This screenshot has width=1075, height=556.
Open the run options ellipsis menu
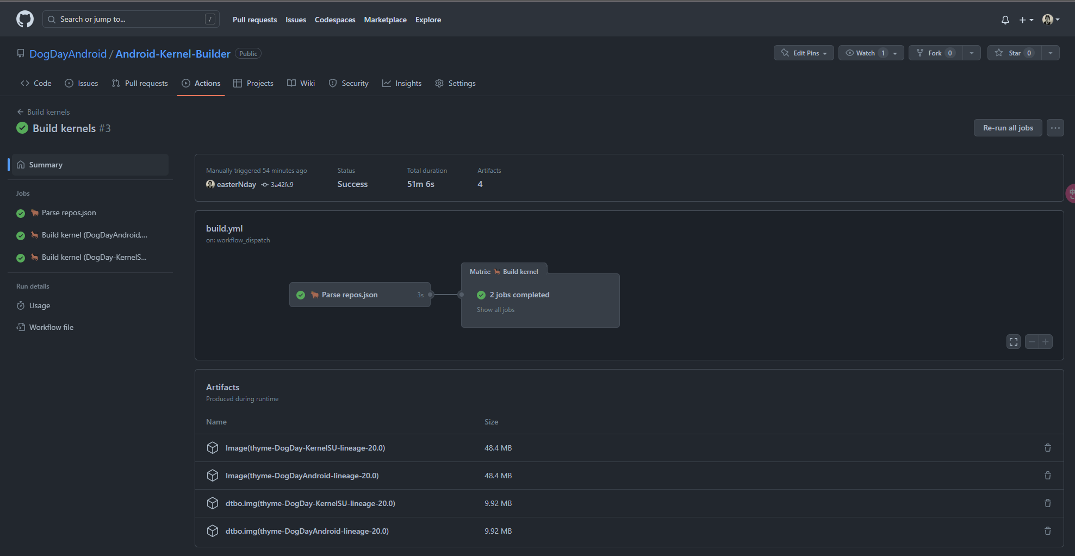tap(1055, 128)
